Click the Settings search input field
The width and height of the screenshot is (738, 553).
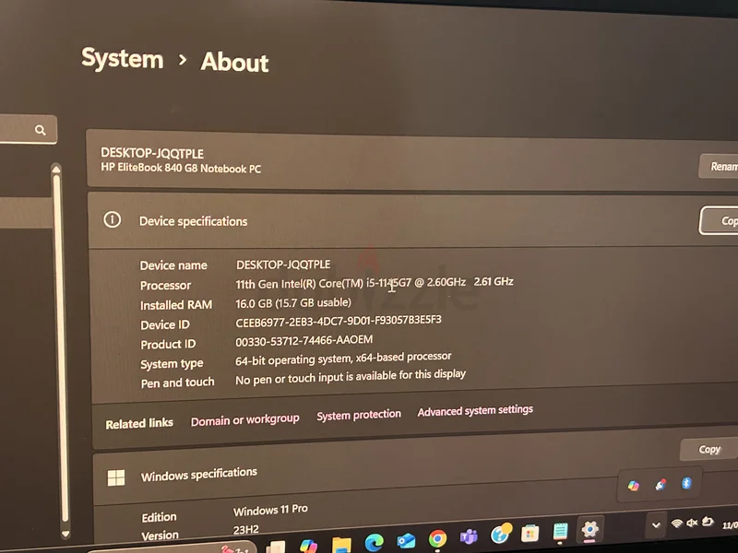coord(29,129)
